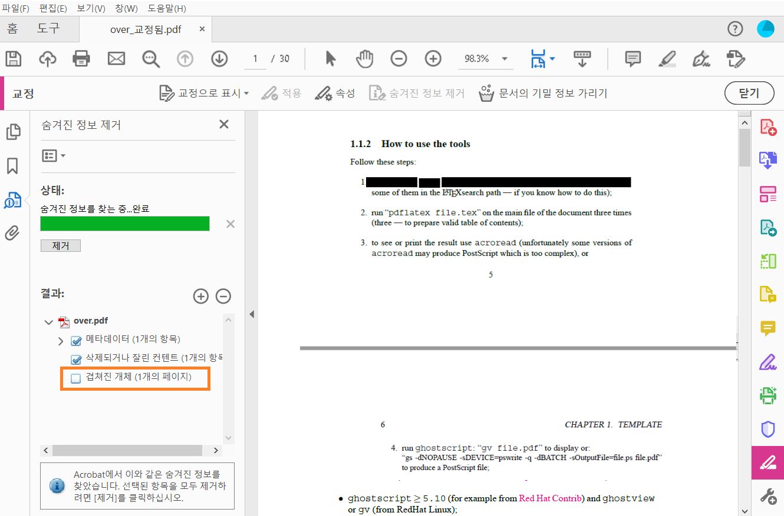The width and height of the screenshot is (784, 516).
Task: Check the 겹쳐진 개체 checkbox
Action: tap(75, 378)
